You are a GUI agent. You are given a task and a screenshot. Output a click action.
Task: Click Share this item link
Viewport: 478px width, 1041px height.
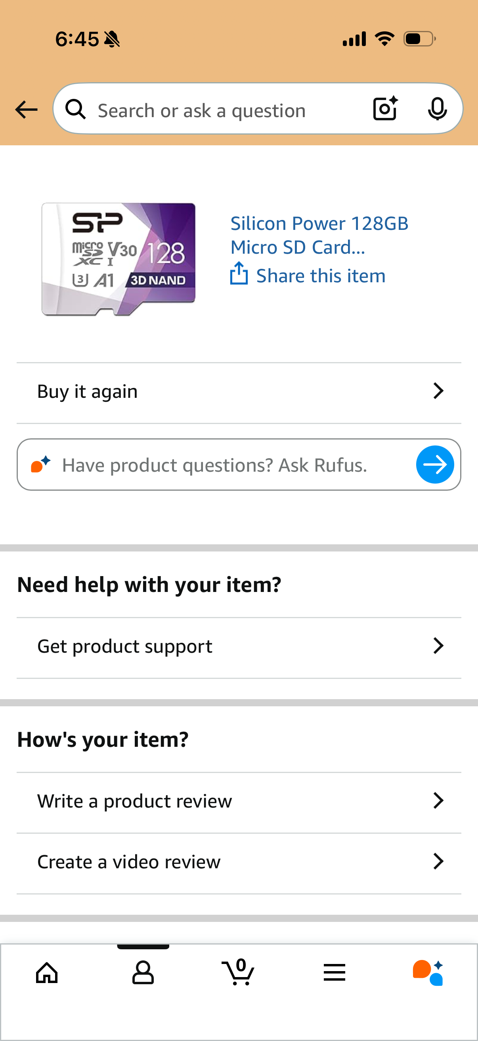pyautogui.click(x=321, y=276)
